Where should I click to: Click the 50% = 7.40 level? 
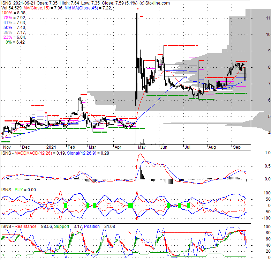15,28
